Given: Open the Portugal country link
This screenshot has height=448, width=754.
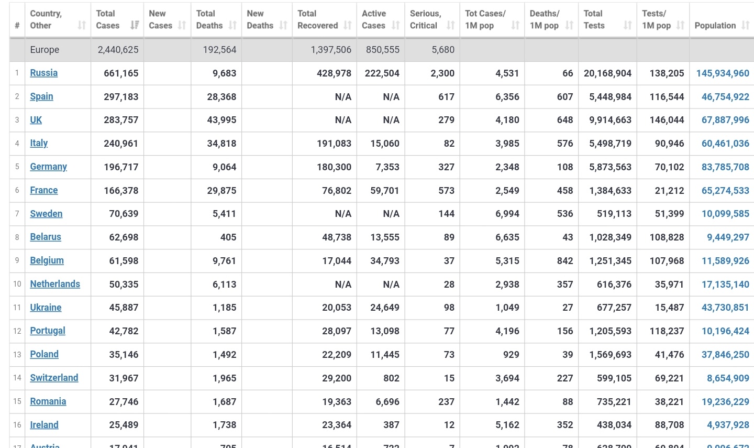Looking at the screenshot, I should pos(48,331).
